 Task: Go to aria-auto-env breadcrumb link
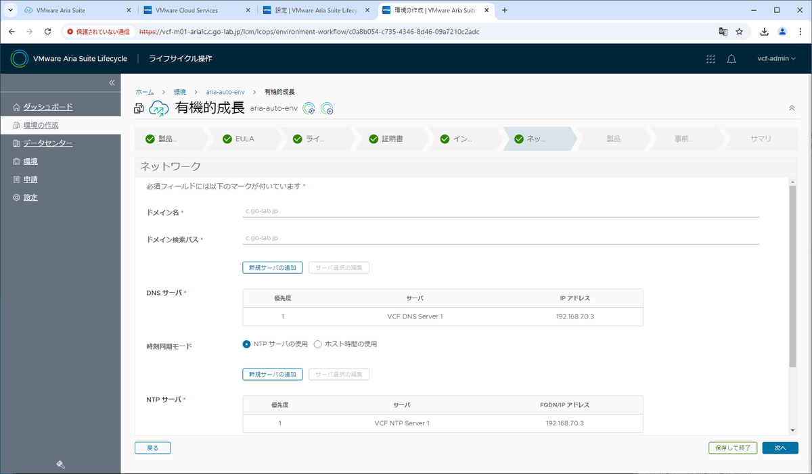[225, 91]
